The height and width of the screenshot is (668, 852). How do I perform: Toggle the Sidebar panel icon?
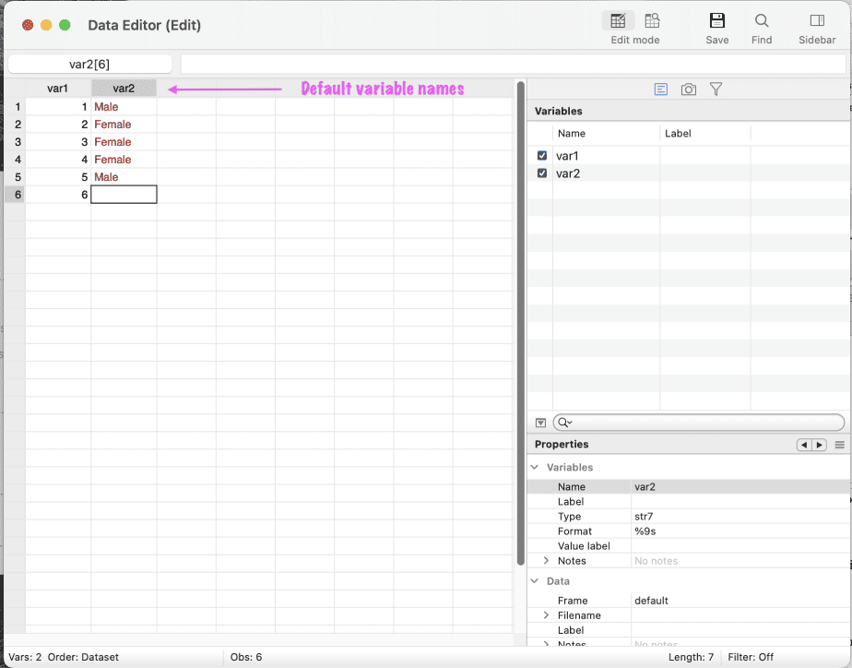click(816, 20)
